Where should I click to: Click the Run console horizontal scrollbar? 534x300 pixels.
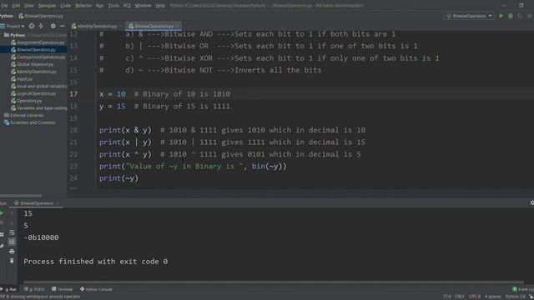tap(274, 282)
